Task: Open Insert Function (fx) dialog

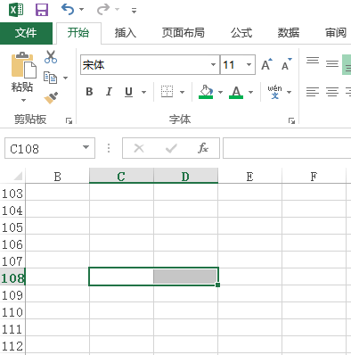Action: 203,148
